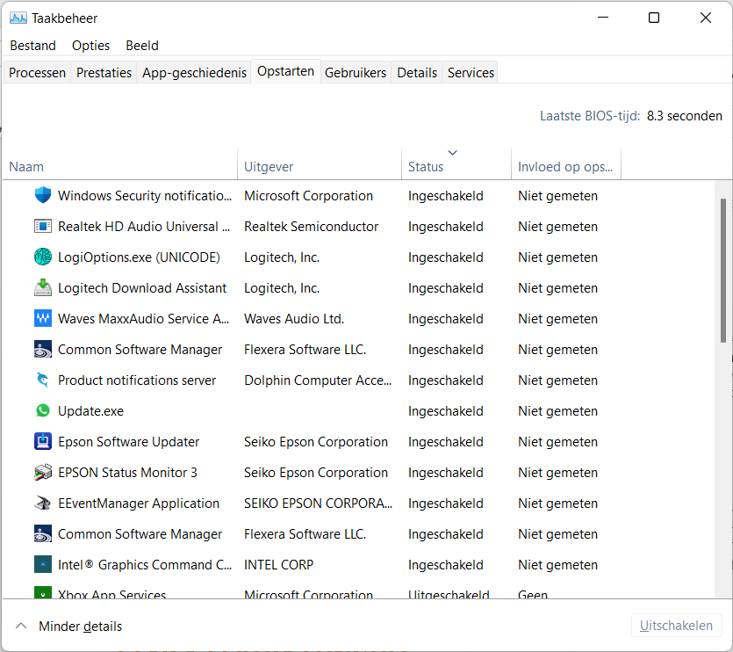Open the Bestand menu
The height and width of the screenshot is (652, 733).
point(32,46)
